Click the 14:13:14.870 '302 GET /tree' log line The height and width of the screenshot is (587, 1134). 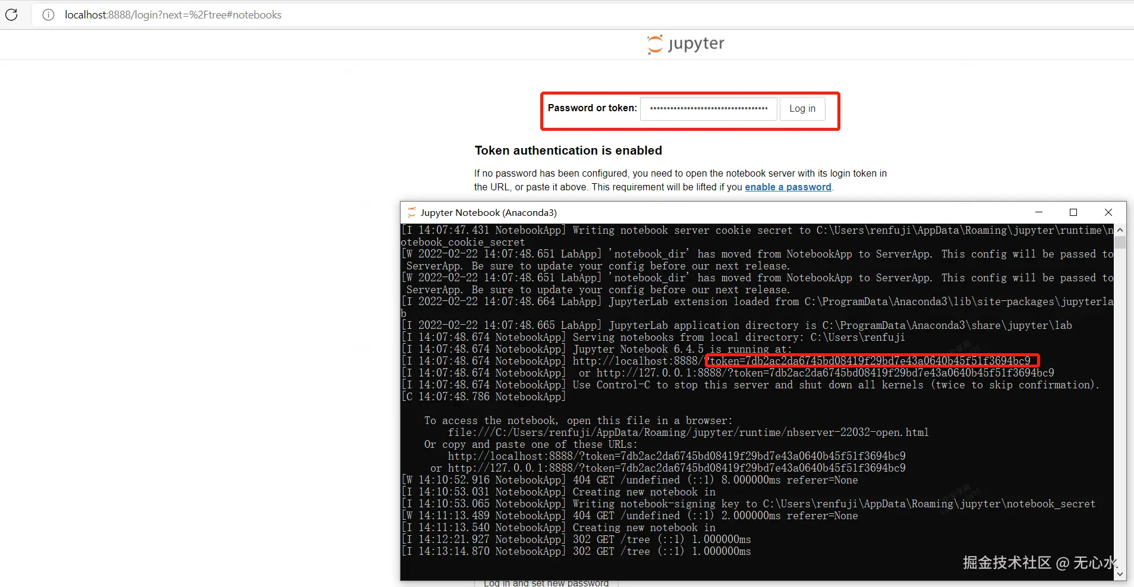[x=576, y=551]
